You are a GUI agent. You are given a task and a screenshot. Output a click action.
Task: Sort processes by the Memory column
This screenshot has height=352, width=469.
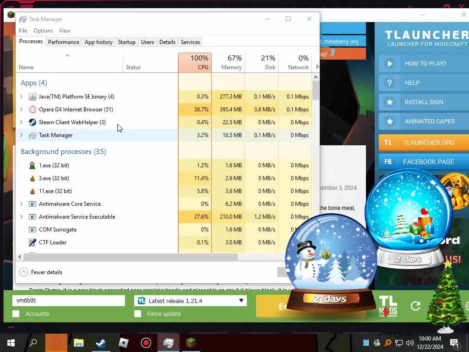[228, 62]
